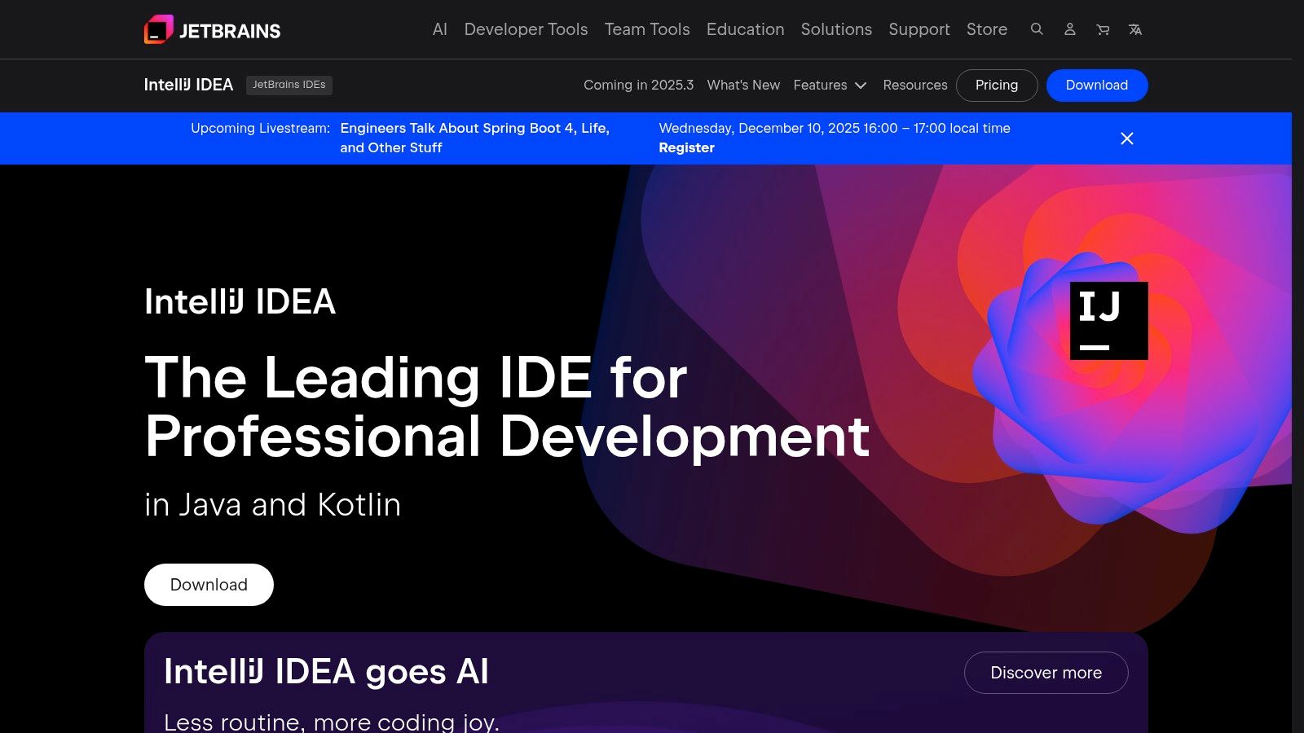The height and width of the screenshot is (733, 1304).
Task: Dismiss the livestream banner
Action: [1127, 138]
